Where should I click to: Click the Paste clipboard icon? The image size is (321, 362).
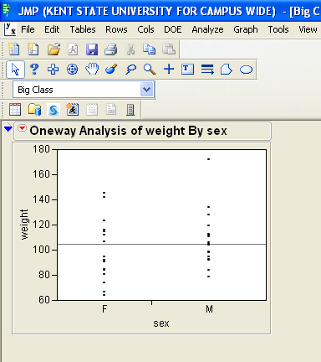tap(169, 49)
